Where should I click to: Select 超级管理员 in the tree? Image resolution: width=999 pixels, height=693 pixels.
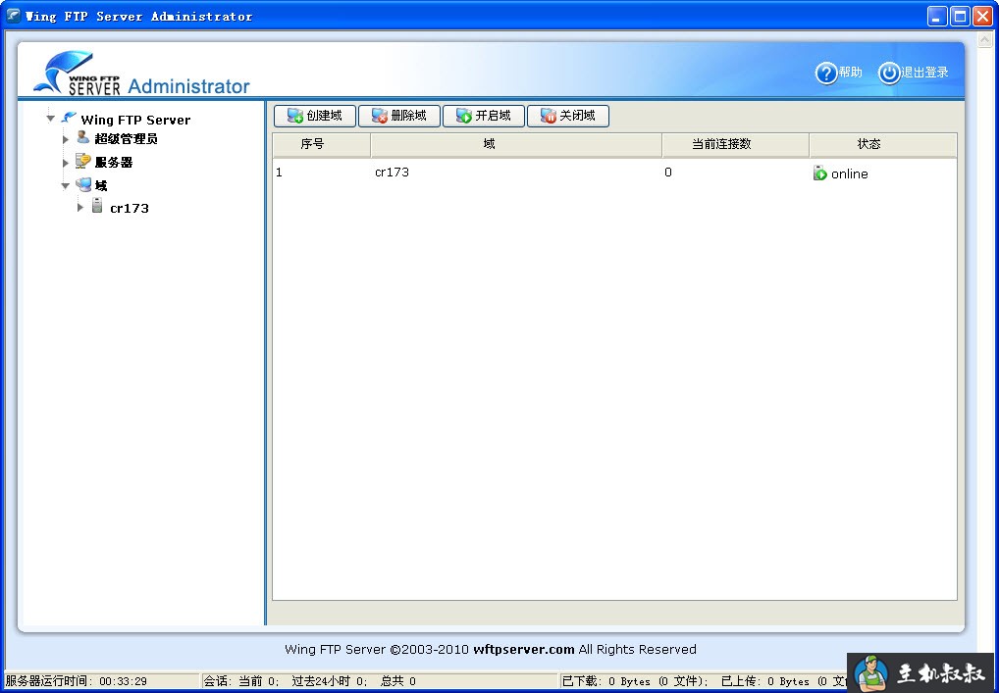coord(126,139)
